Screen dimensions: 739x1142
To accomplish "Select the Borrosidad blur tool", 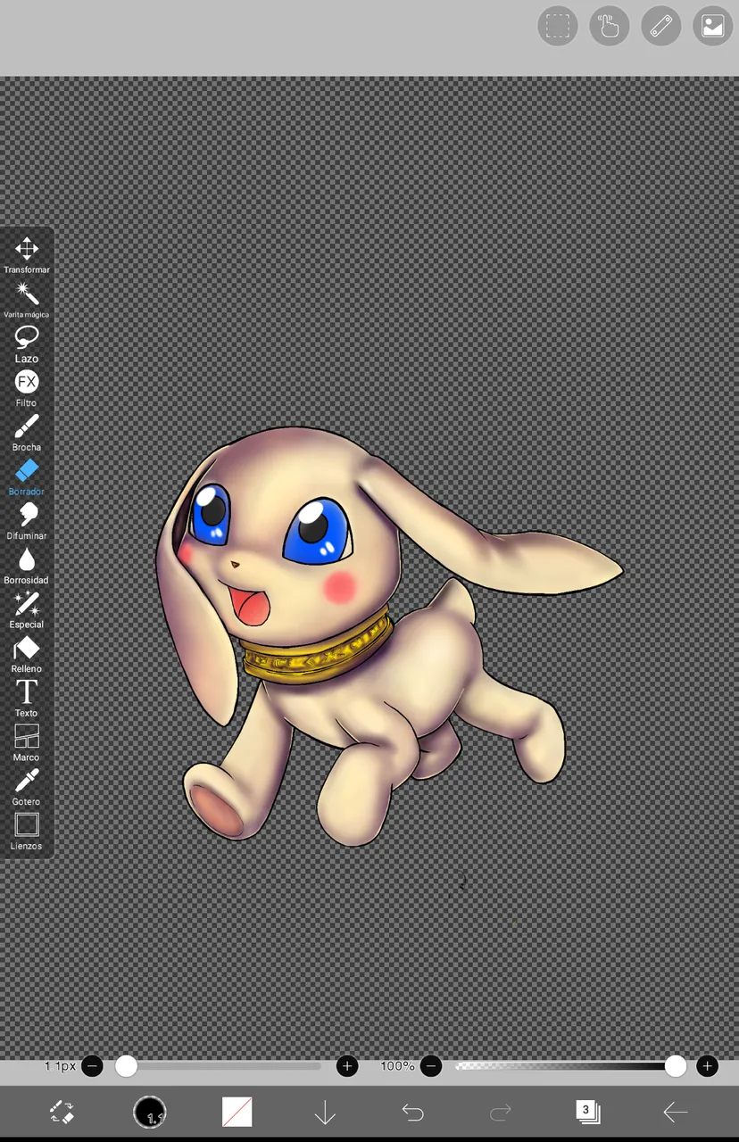I will click(27, 566).
